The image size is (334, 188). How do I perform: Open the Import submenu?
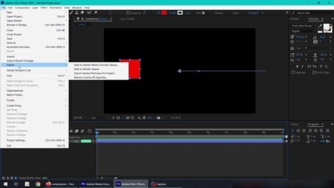click(x=34, y=56)
